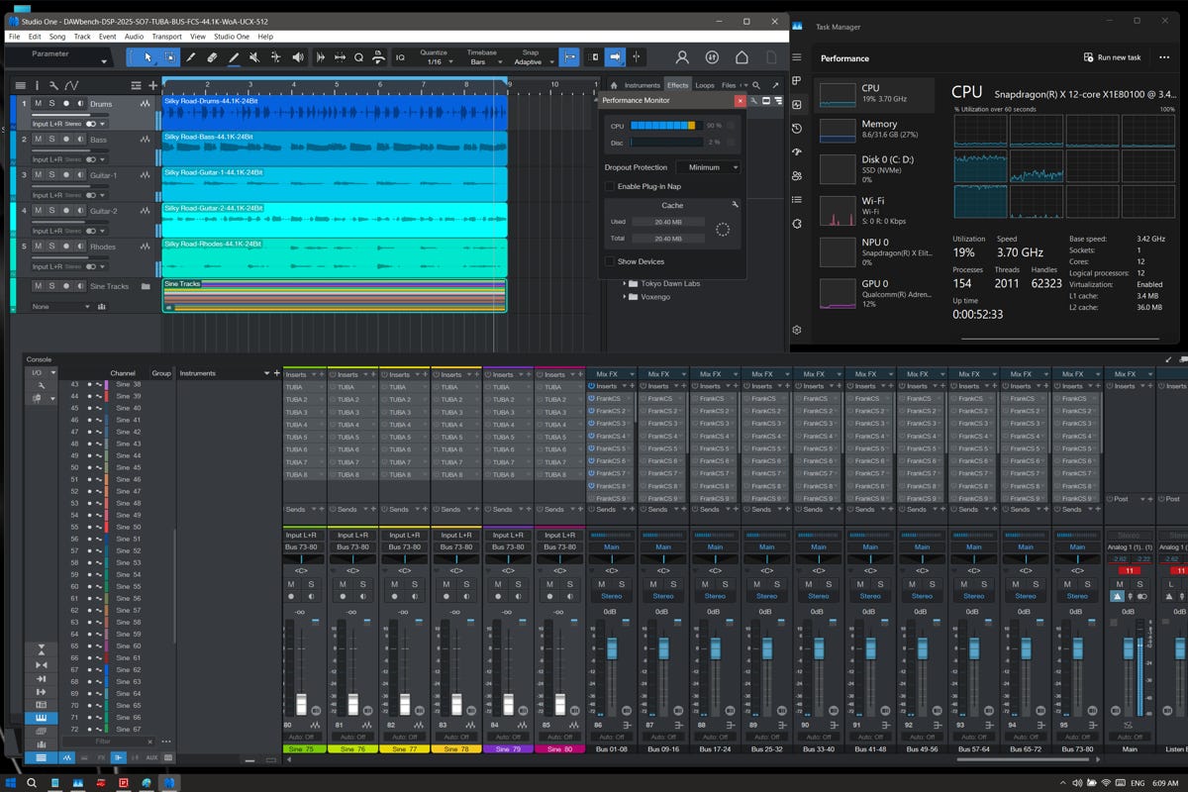Open Task Manager Settings gear

tap(797, 330)
